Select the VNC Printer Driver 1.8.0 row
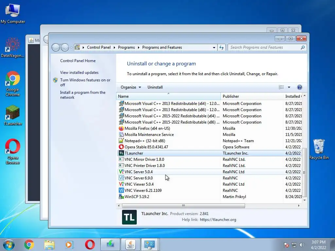The height and width of the screenshot is (251, 335). pos(209,165)
